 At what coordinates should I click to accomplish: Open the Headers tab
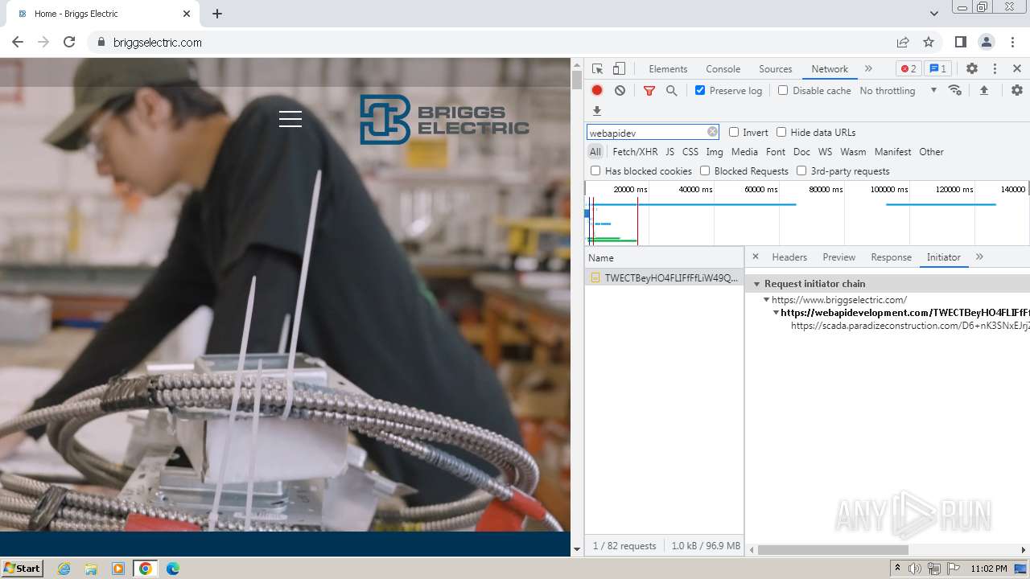click(789, 257)
